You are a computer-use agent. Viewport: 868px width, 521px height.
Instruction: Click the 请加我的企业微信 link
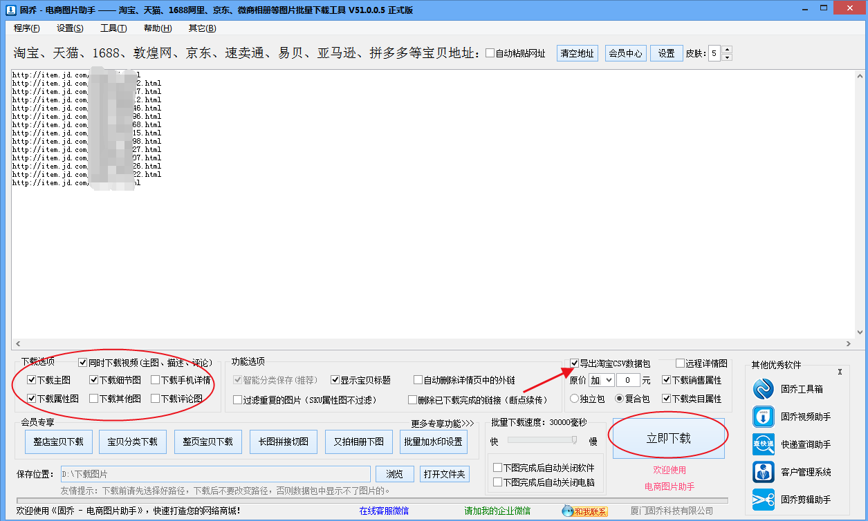click(x=497, y=511)
